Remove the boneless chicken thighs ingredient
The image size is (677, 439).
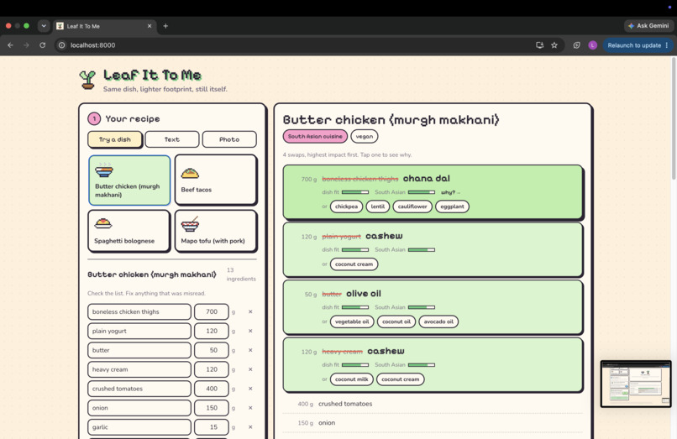250,311
